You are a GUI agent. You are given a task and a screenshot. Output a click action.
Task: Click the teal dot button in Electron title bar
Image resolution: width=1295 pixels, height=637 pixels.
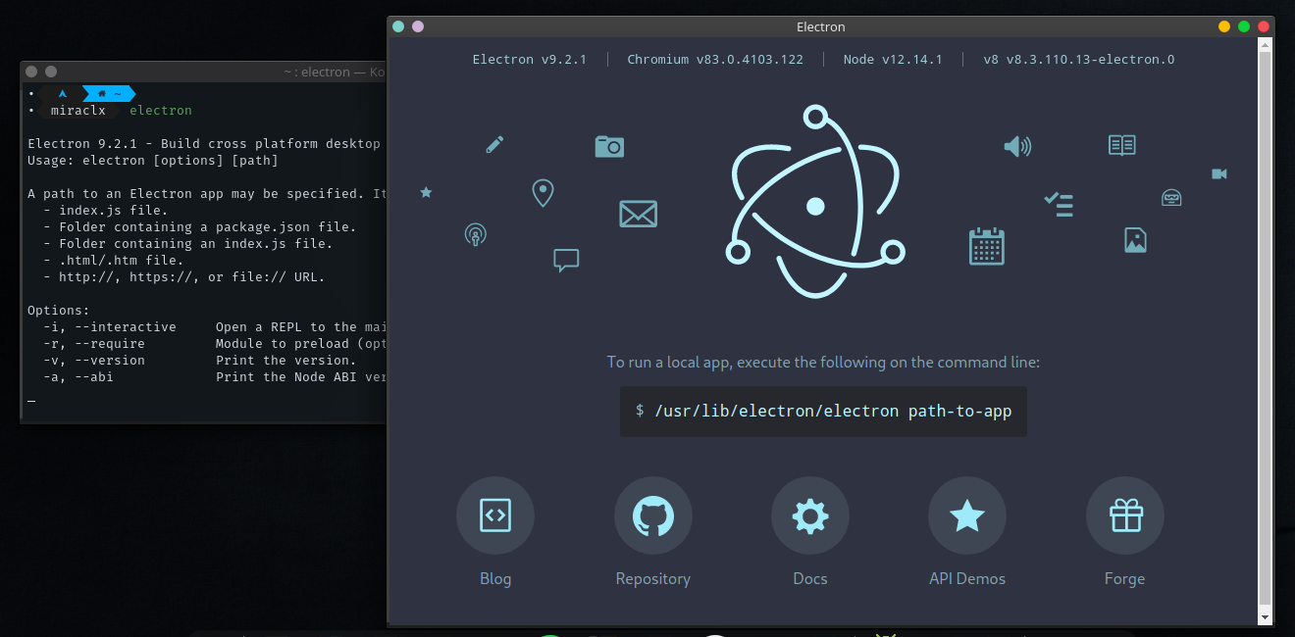pos(398,26)
